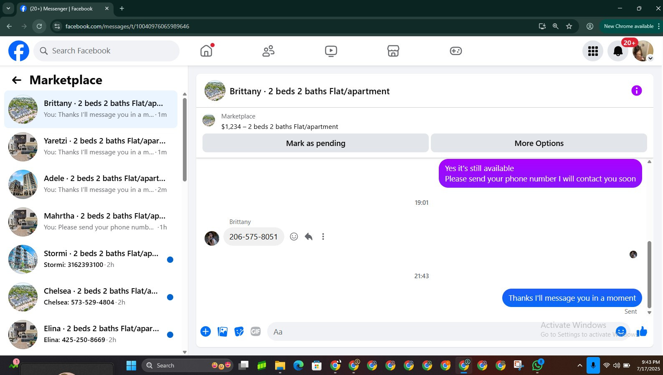Open the Elina conversation
Image resolution: width=663 pixels, height=375 pixels.
coord(91,335)
